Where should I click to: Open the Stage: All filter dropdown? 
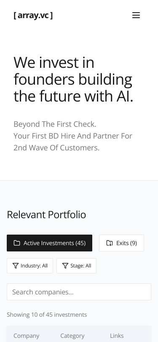76,266
